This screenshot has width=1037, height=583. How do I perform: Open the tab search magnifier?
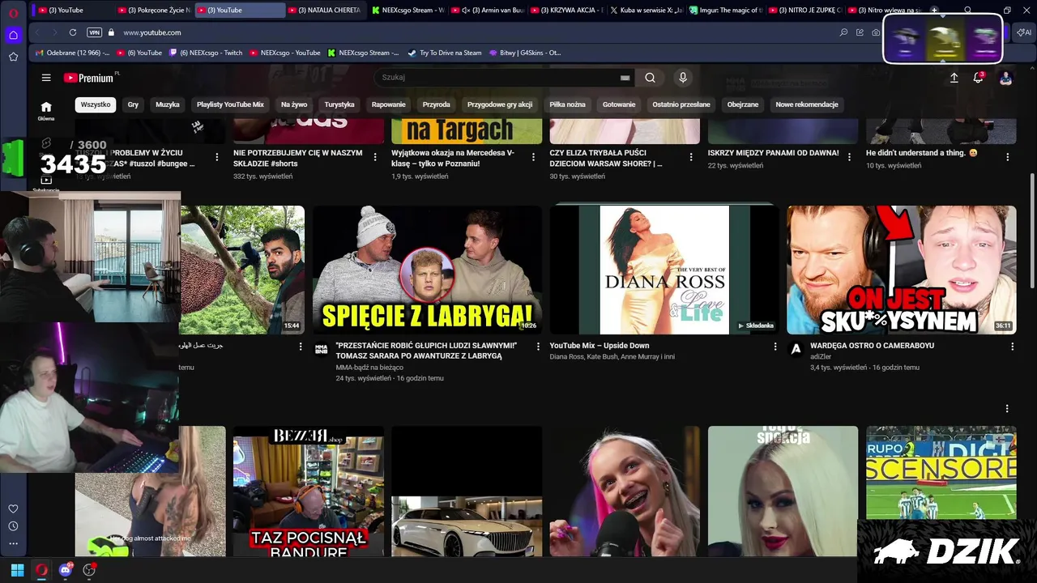click(967, 11)
